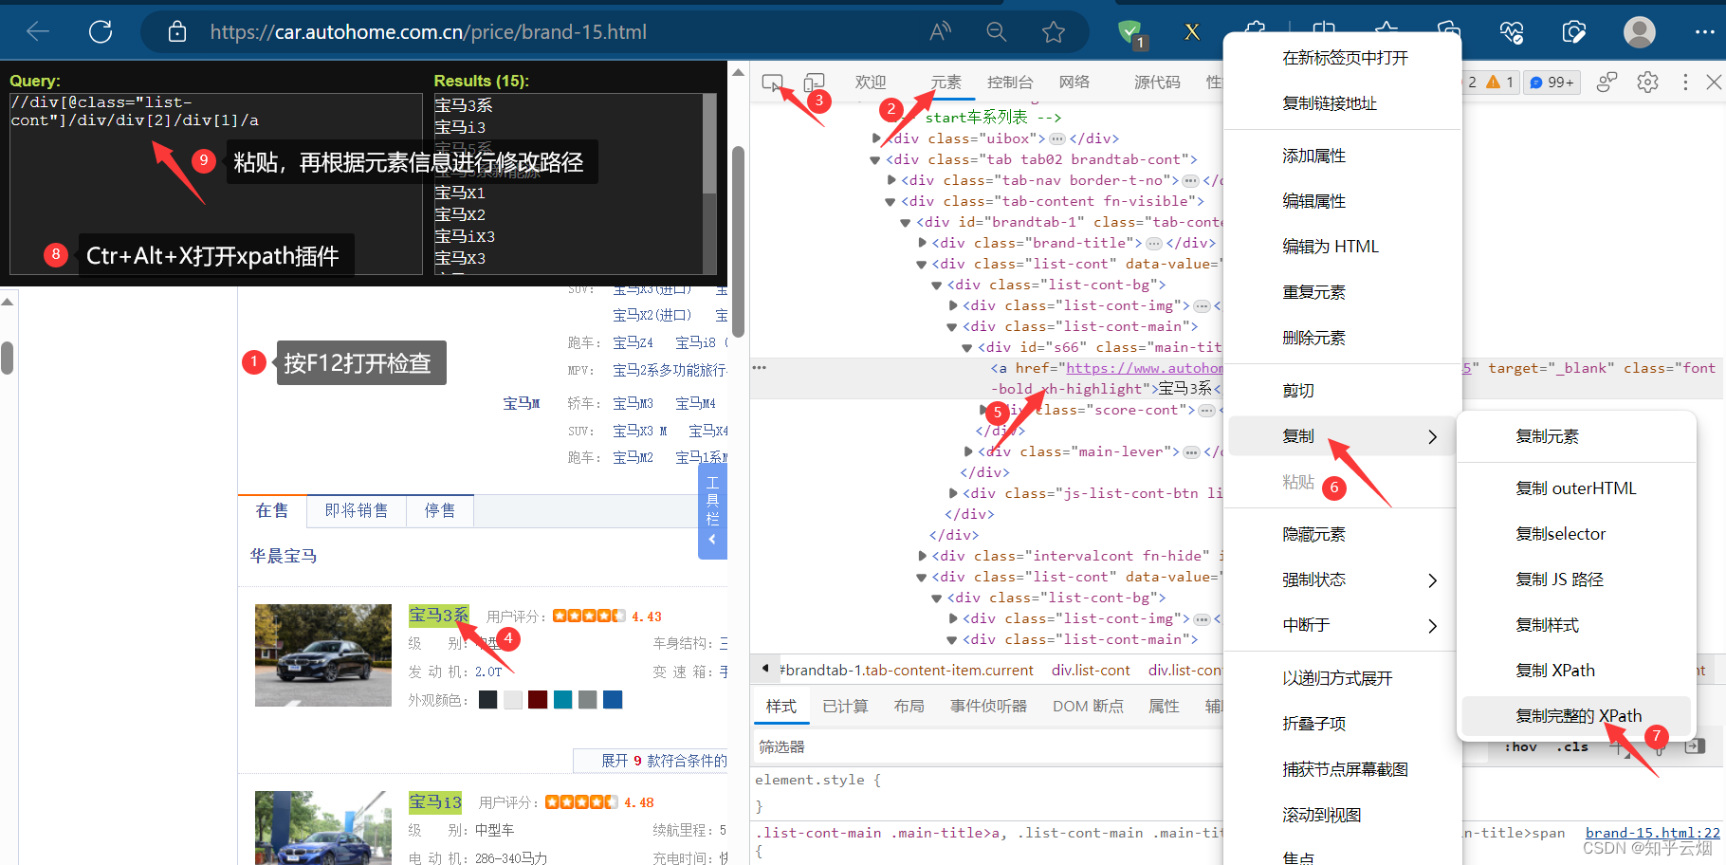Open the 事件侦听器 pane tab

[988, 706]
